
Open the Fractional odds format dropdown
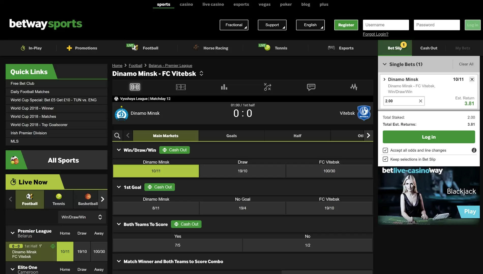coord(234,25)
